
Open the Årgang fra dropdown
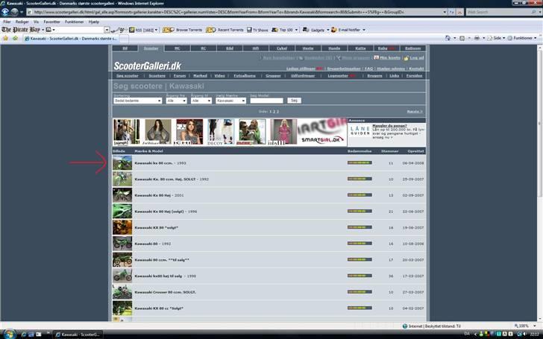177,101
